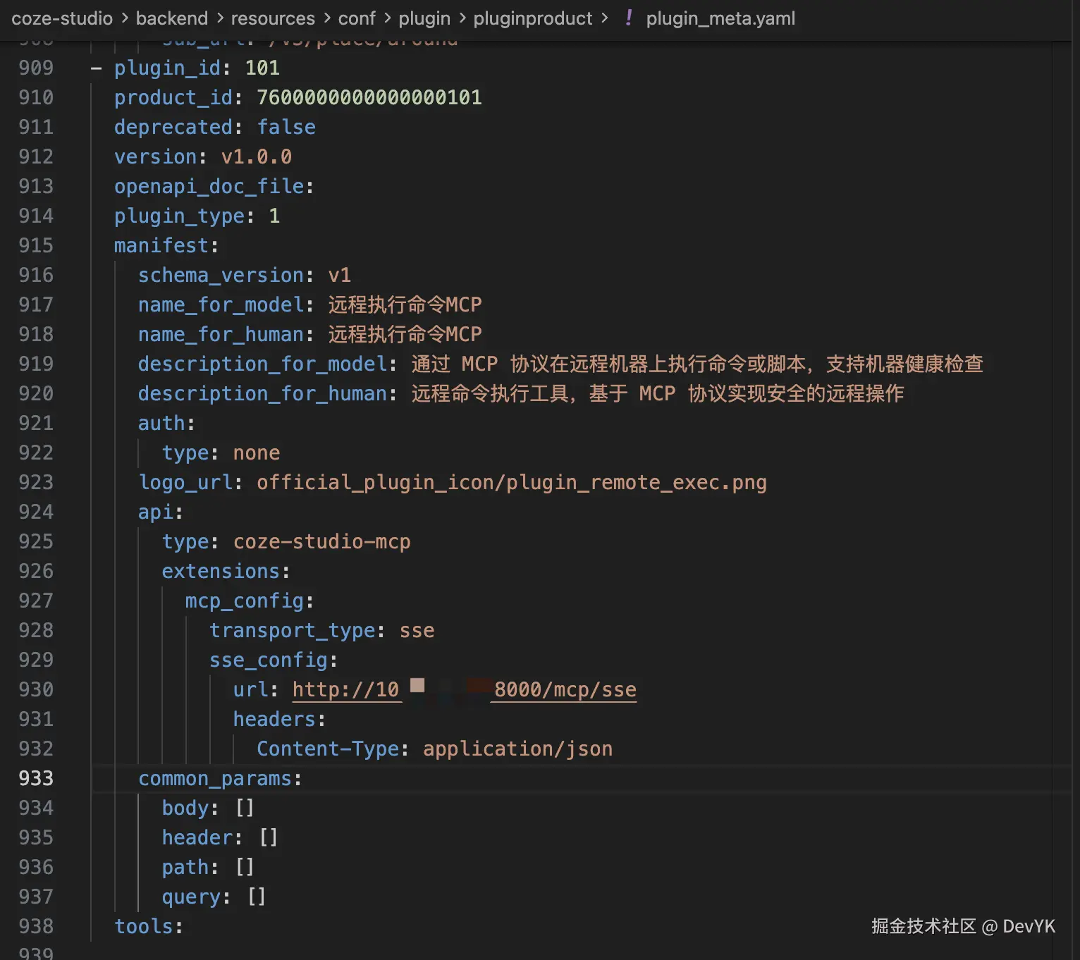Click the name_for_model key
The image size is (1080, 960).
click(221, 304)
